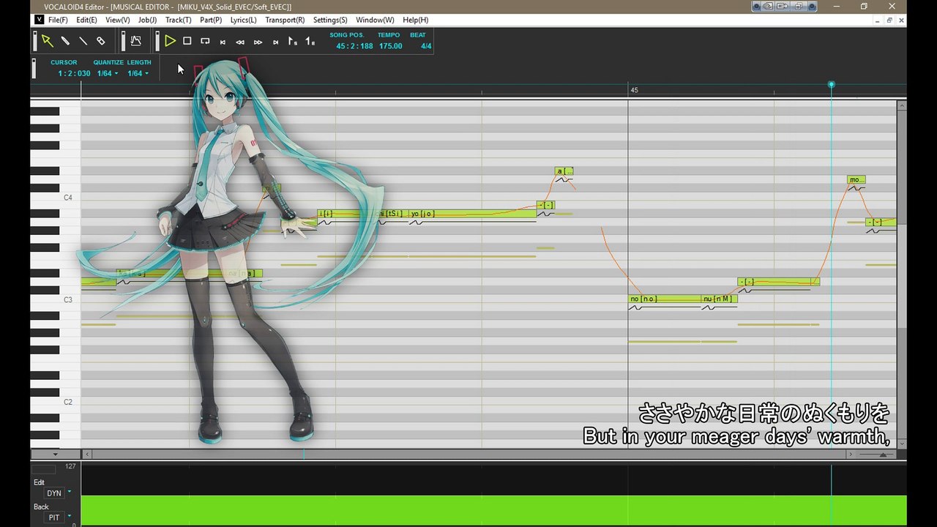Open the Settings(S) menu
Image resolution: width=937 pixels, height=527 pixels.
[330, 20]
